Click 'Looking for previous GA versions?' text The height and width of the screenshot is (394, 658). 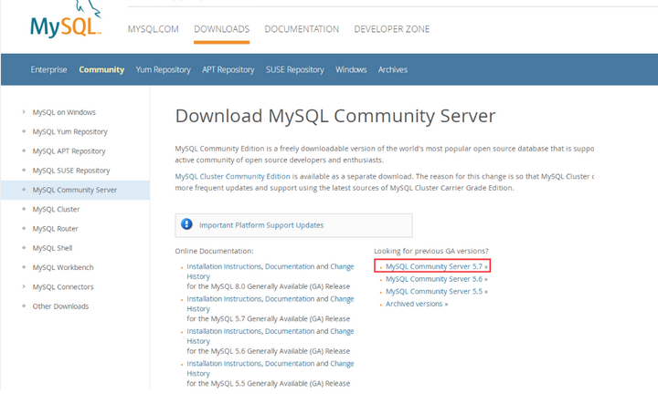[431, 251]
